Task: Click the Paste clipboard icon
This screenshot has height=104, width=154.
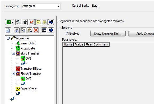Action: pyautogui.click(x=29, y=30)
